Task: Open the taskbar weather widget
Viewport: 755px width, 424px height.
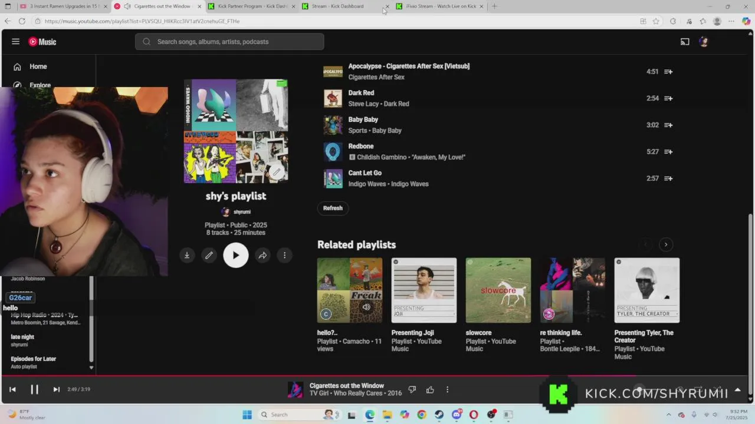Action: click(x=27, y=415)
